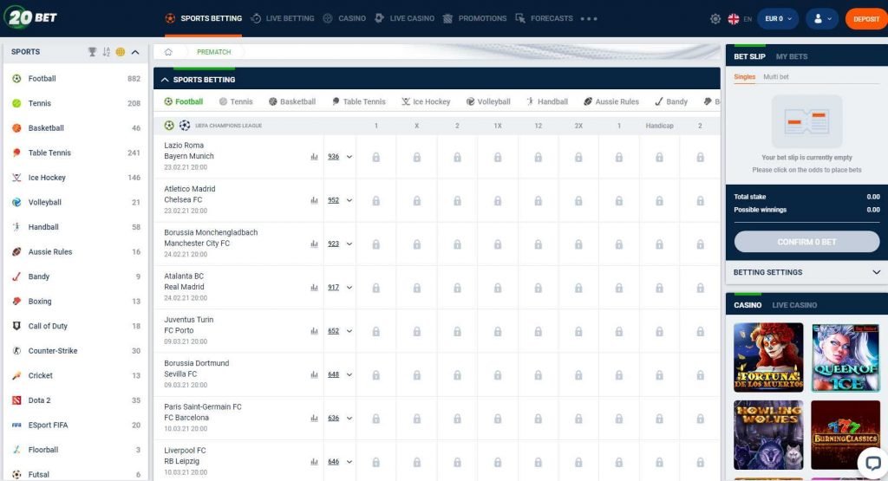Click the trophy icon in Sports panel
This screenshot has width=888, height=481.
[92, 51]
